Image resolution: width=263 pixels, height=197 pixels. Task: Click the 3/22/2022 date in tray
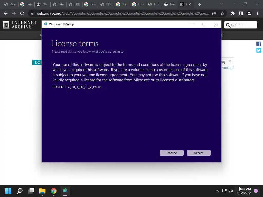[x=243, y=193]
